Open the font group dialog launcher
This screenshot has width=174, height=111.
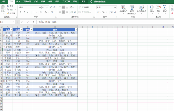(x=56, y=17)
